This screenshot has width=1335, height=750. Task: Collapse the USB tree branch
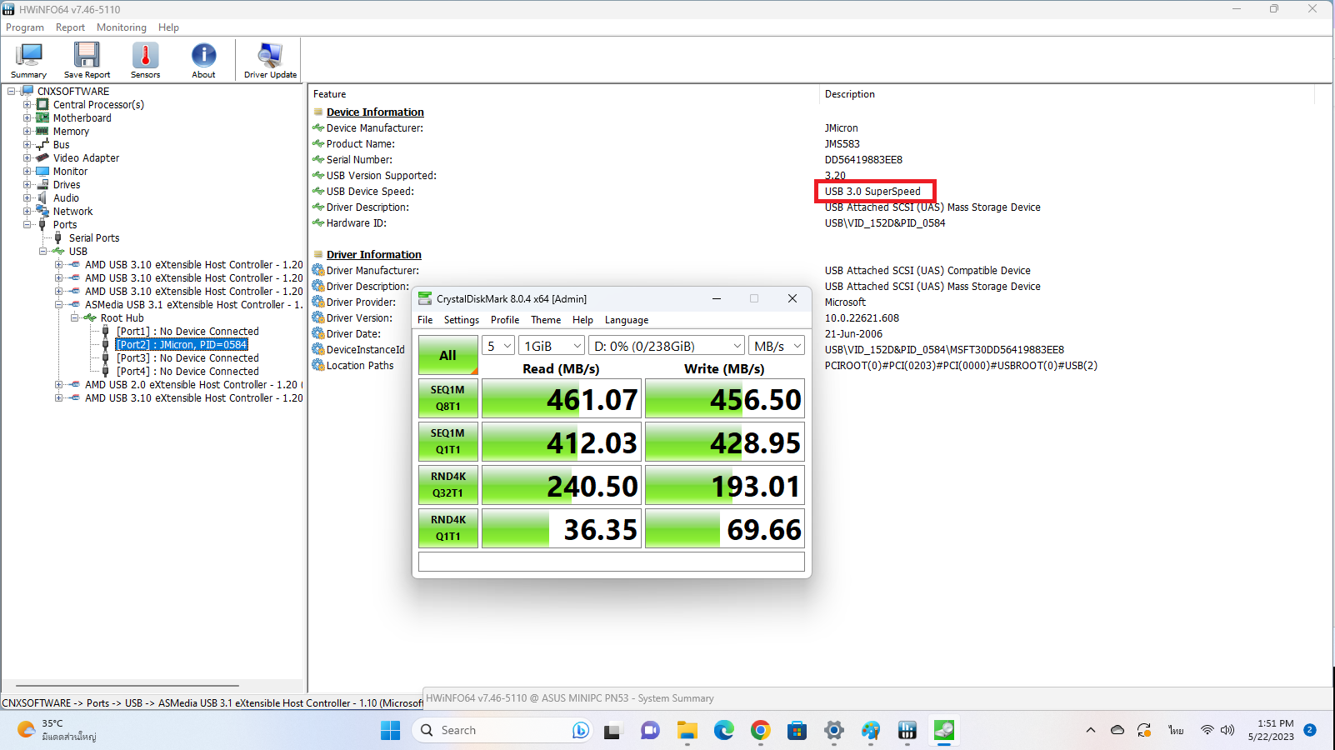point(43,252)
